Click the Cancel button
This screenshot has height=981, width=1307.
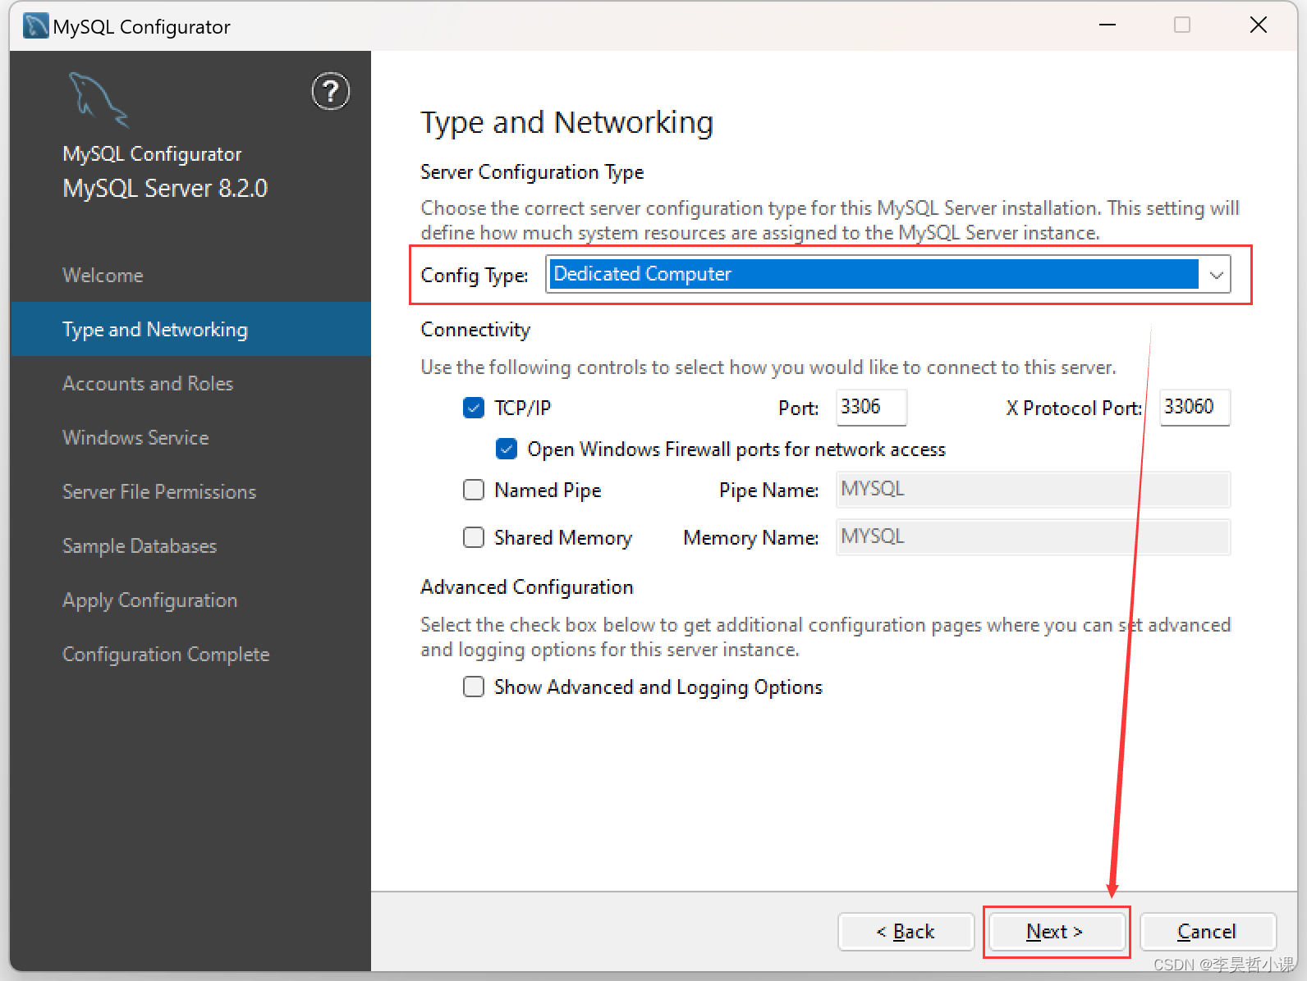(1208, 932)
